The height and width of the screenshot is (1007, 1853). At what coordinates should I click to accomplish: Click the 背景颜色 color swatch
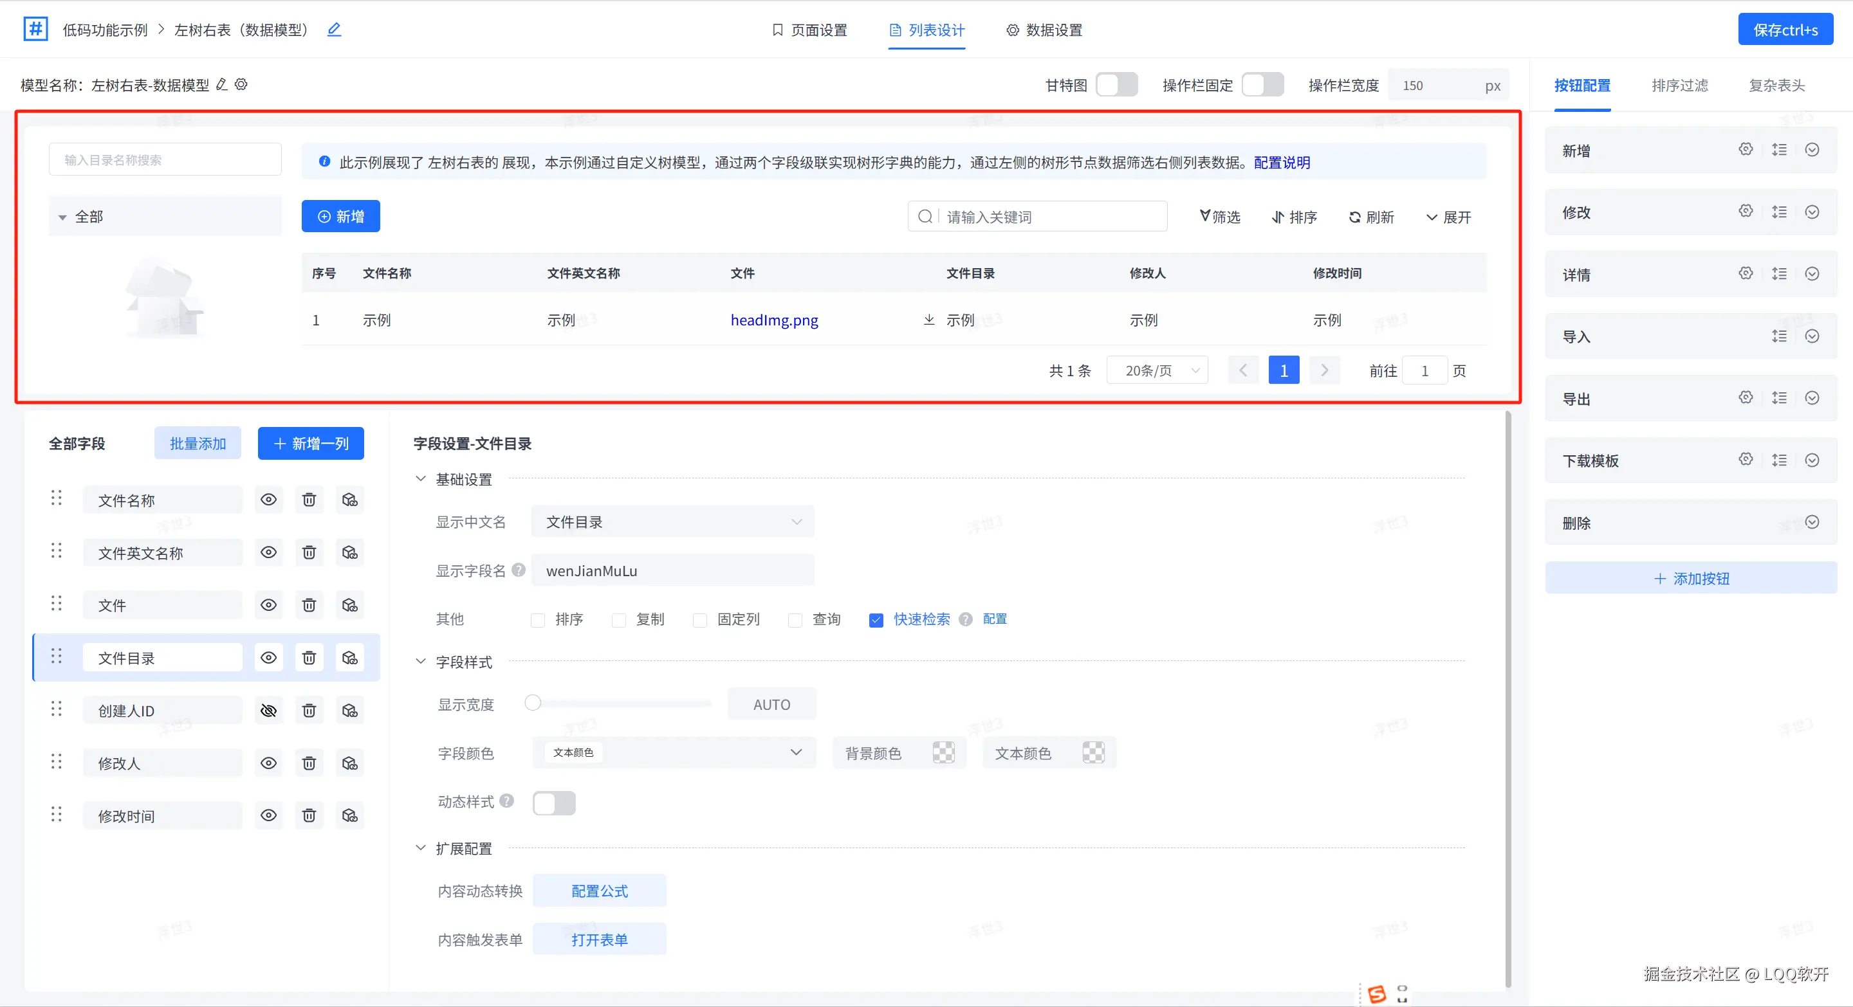[943, 752]
